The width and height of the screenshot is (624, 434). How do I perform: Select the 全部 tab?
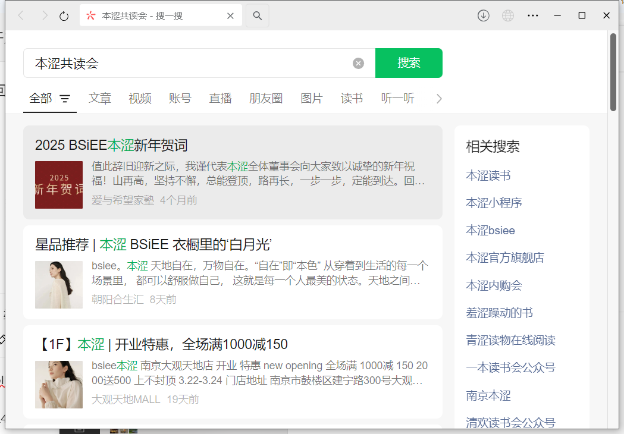[x=40, y=98]
